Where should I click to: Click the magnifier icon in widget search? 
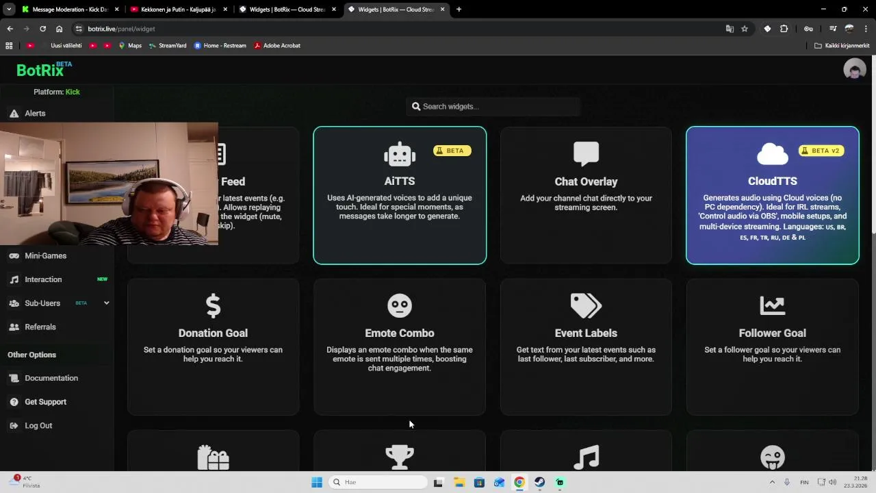point(415,107)
